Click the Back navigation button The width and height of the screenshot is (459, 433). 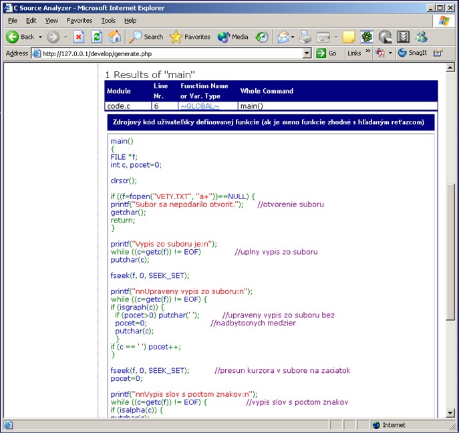(x=20, y=37)
